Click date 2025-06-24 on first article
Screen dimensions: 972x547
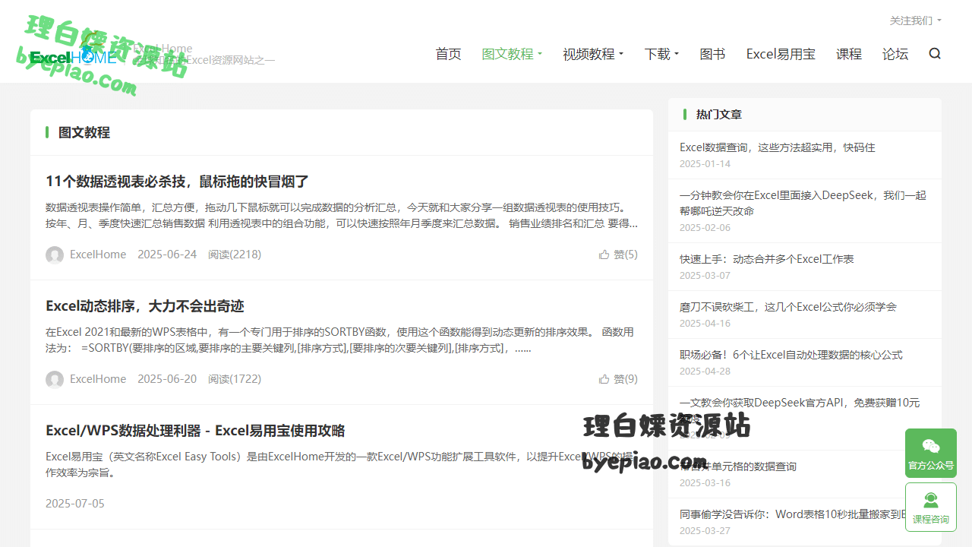[x=167, y=255]
